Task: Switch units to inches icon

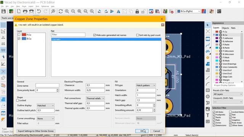Action: (x=3, y=37)
